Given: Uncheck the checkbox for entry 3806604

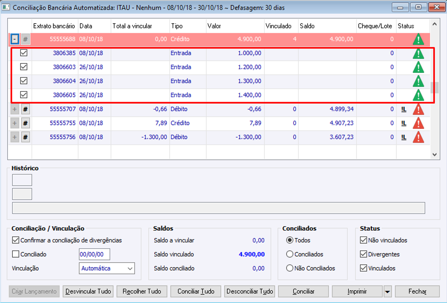Looking at the screenshot, I should coord(24,81).
